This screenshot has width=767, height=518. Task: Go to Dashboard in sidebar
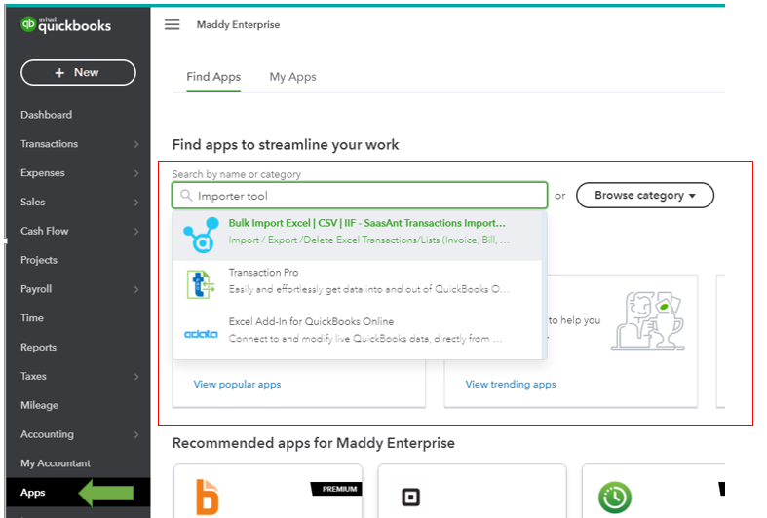(x=47, y=115)
